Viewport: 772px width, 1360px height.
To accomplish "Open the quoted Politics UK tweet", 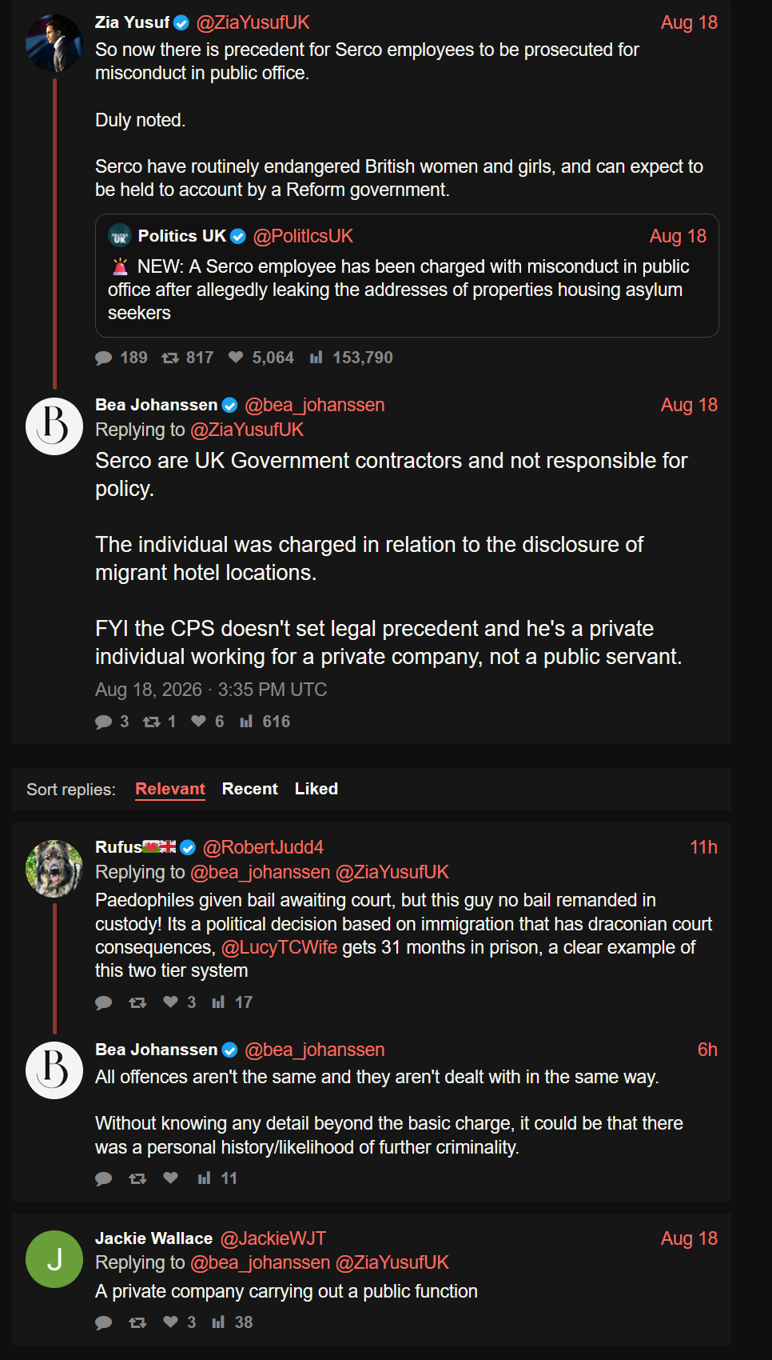I will point(407,276).
